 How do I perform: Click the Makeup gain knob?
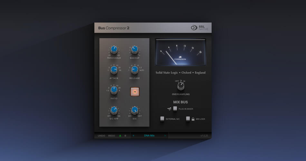[x=135, y=50]
